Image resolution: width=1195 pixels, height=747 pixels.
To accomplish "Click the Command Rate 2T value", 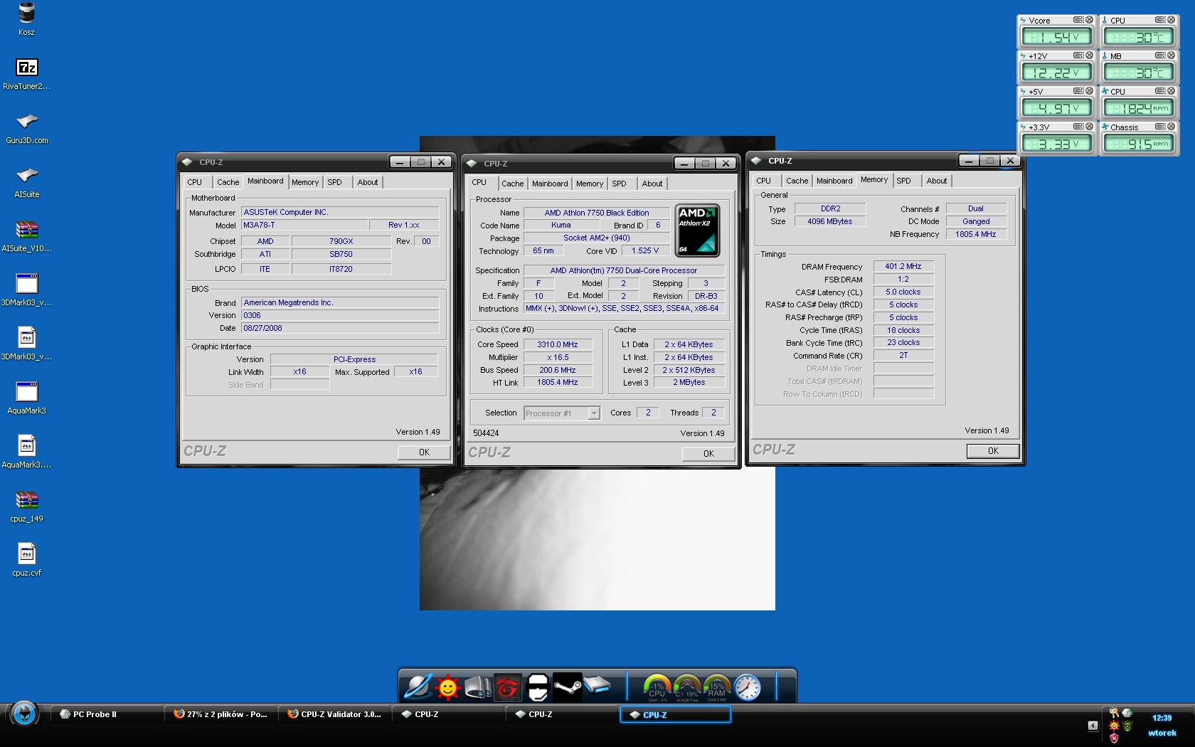I will click(x=903, y=355).
